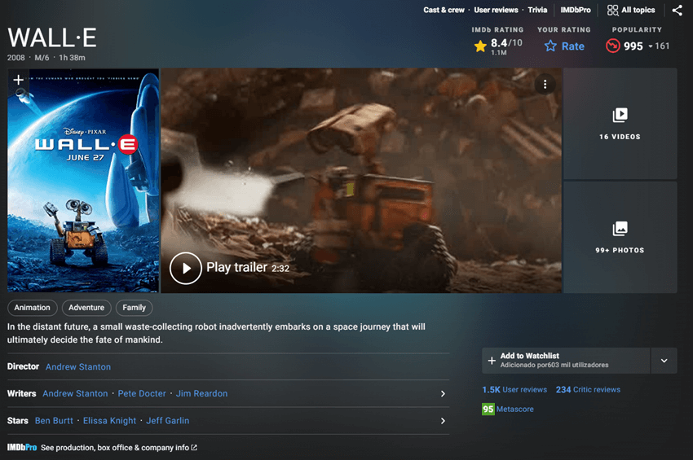
Task: Click the share icon
Action: pos(677,10)
